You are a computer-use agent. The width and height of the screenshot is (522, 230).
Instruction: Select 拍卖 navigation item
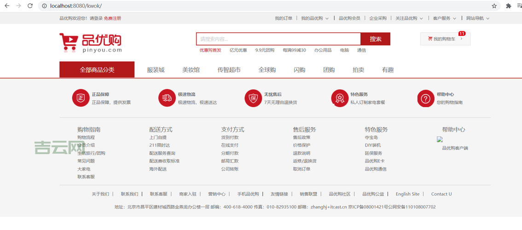tap(359, 70)
